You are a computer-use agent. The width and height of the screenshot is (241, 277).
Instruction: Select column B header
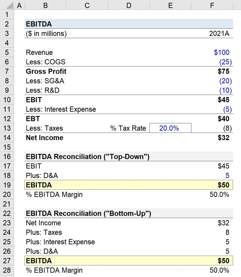(x=45, y=5)
